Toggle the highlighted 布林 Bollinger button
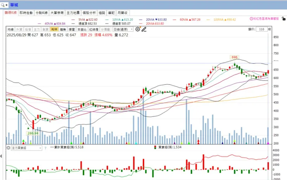The image size is (287, 180). click(x=54, y=29)
